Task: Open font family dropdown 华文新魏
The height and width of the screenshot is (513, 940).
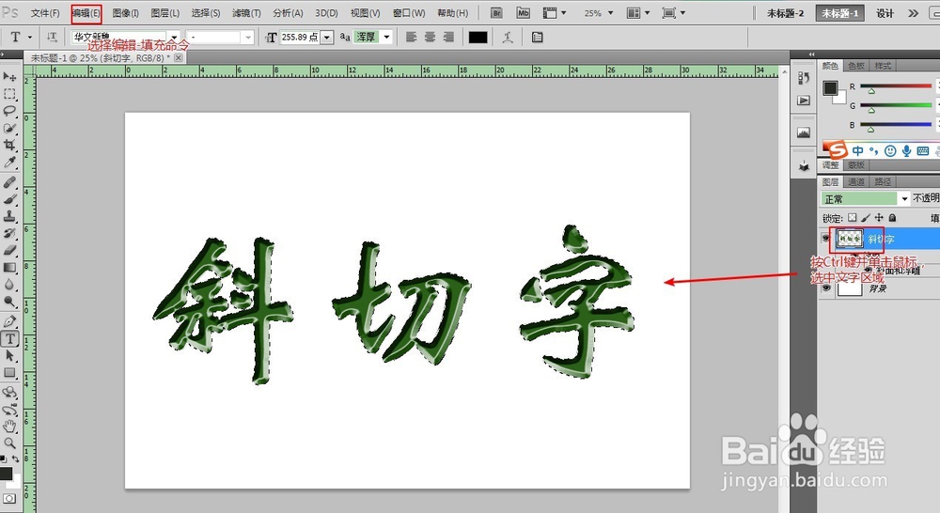Action: click(x=174, y=38)
